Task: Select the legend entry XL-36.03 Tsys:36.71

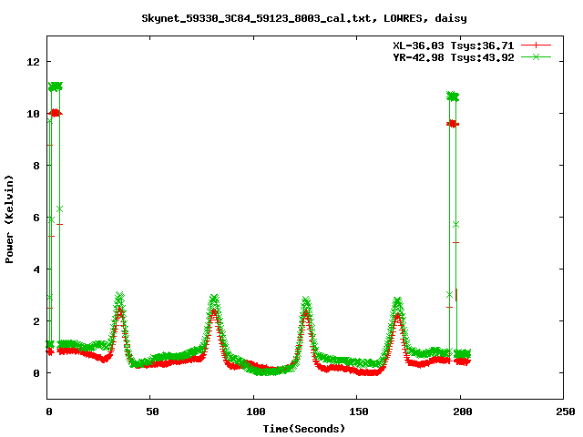Action: tap(454, 46)
